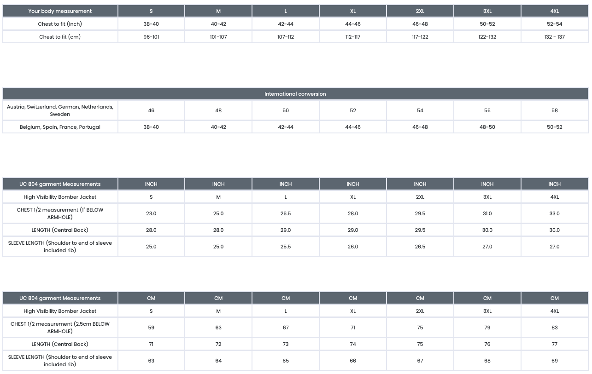Select the 'Chest to fit (cm)' row label

point(60,37)
